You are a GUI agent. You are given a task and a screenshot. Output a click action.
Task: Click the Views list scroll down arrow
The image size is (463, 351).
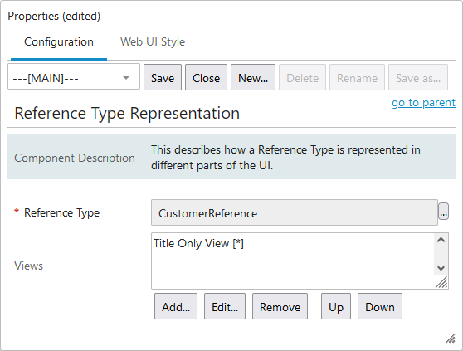(x=441, y=268)
